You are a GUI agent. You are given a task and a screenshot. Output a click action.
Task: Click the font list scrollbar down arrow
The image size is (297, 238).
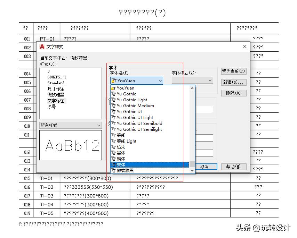click(x=192, y=170)
